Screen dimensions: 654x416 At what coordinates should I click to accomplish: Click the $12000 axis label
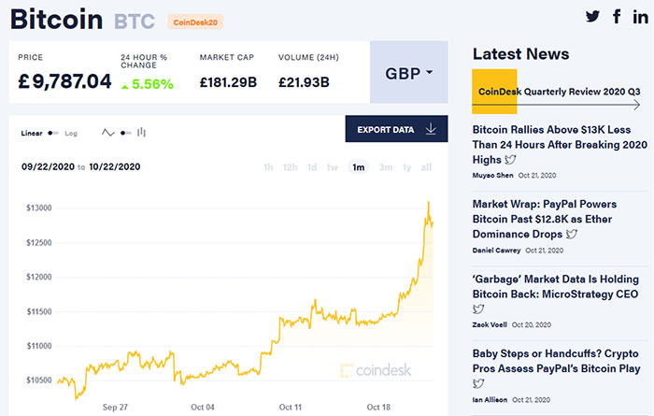[39, 277]
